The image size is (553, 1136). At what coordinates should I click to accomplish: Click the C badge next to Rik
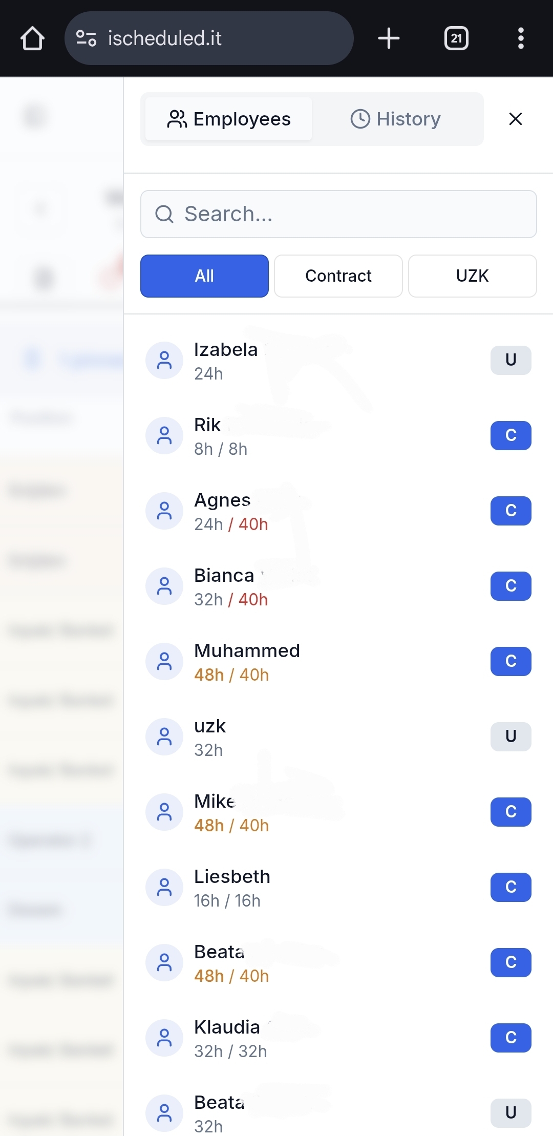pos(511,435)
